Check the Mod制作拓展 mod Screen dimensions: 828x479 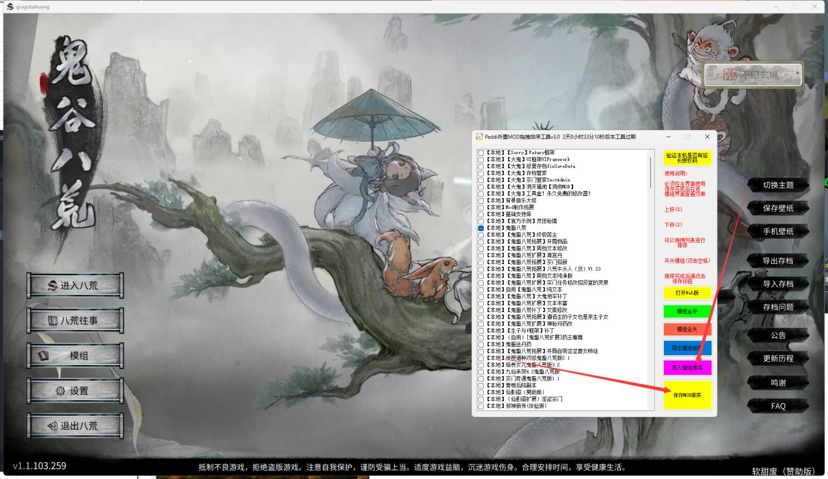coord(481,207)
